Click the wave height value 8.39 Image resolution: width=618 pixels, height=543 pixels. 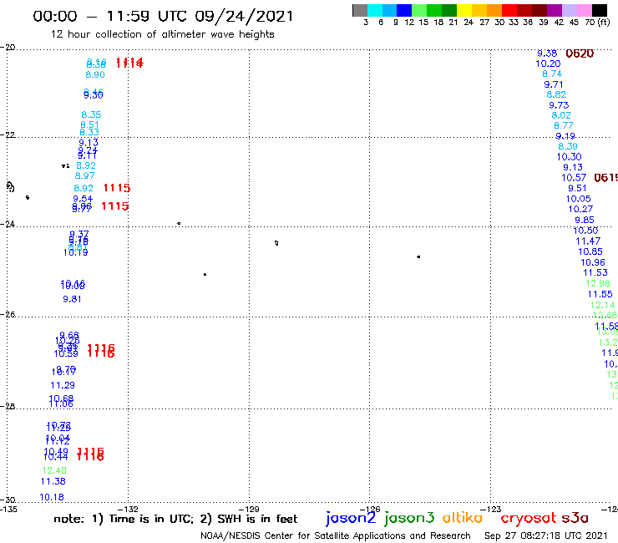(568, 146)
